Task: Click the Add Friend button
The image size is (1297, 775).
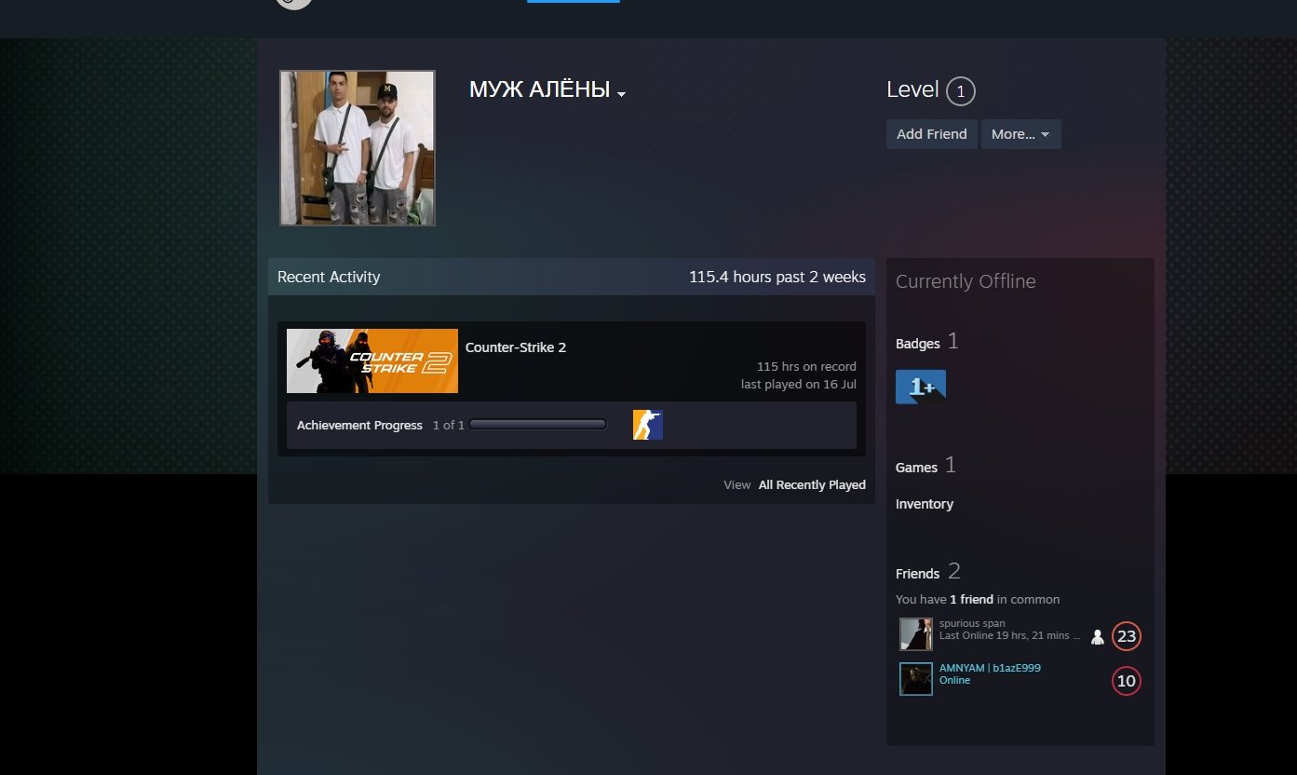Action: point(931,134)
